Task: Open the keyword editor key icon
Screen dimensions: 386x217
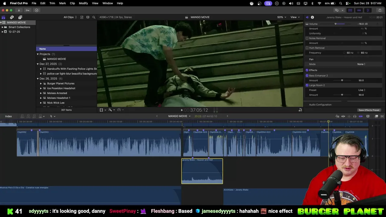Action: [x=27, y=10]
